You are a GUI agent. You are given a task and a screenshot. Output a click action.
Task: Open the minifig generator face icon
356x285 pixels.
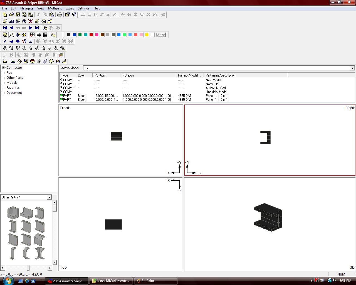click(x=32, y=61)
